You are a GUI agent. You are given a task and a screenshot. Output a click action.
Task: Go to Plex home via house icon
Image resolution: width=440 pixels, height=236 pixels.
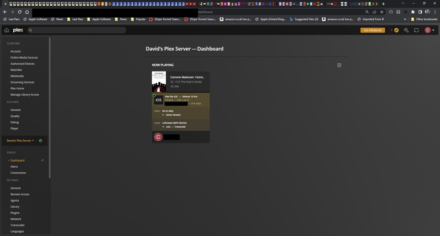pyautogui.click(x=6, y=30)
